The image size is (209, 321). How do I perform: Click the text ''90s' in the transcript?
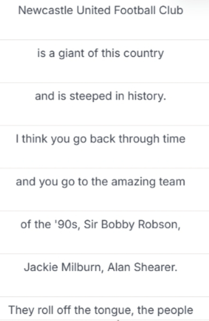pos(66,224)
